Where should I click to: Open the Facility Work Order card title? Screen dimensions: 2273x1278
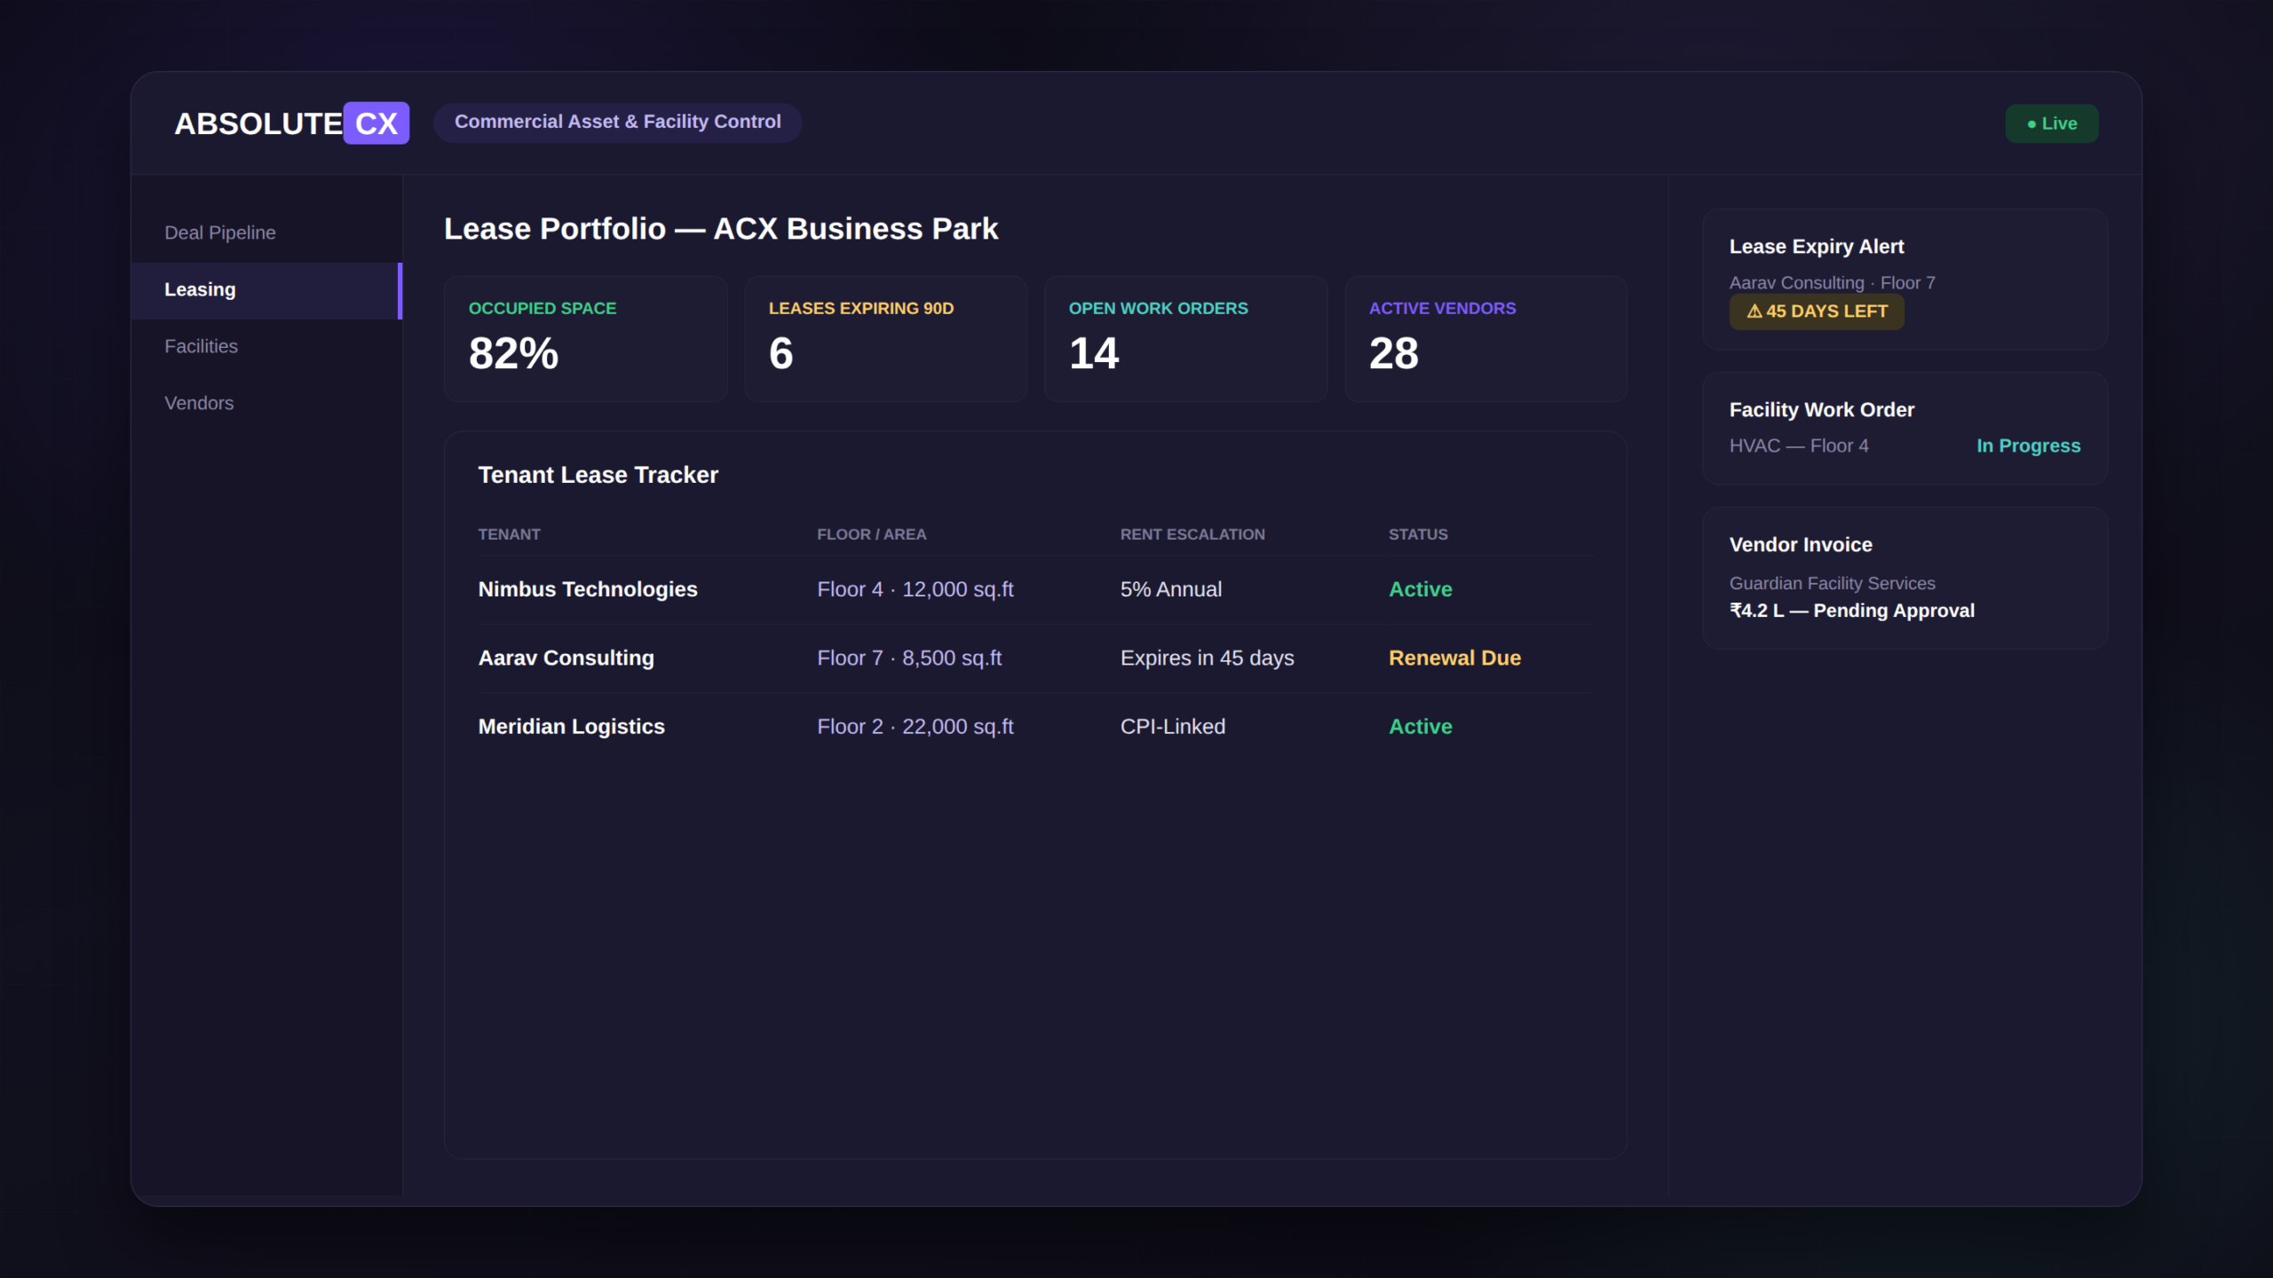coord(1822,410)
